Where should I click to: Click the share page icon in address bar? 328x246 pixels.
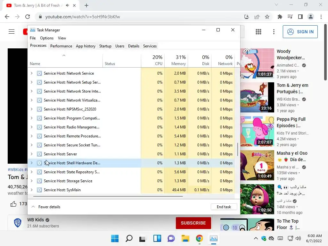pyautogui.click(x=257, y=17)
